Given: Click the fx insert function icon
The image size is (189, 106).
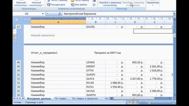Looking at the screenshot, I should [x=60, y=14].
